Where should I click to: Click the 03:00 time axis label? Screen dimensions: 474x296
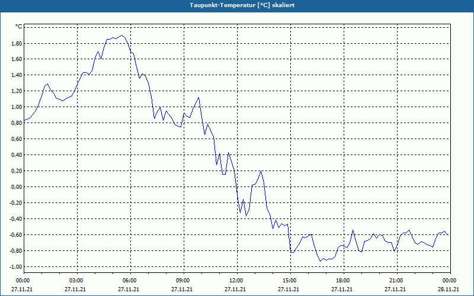pyautogui.click(x=77, y=281)
